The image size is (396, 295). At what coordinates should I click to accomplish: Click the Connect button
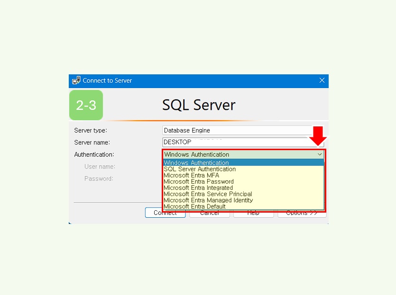[x=166, y=213]
